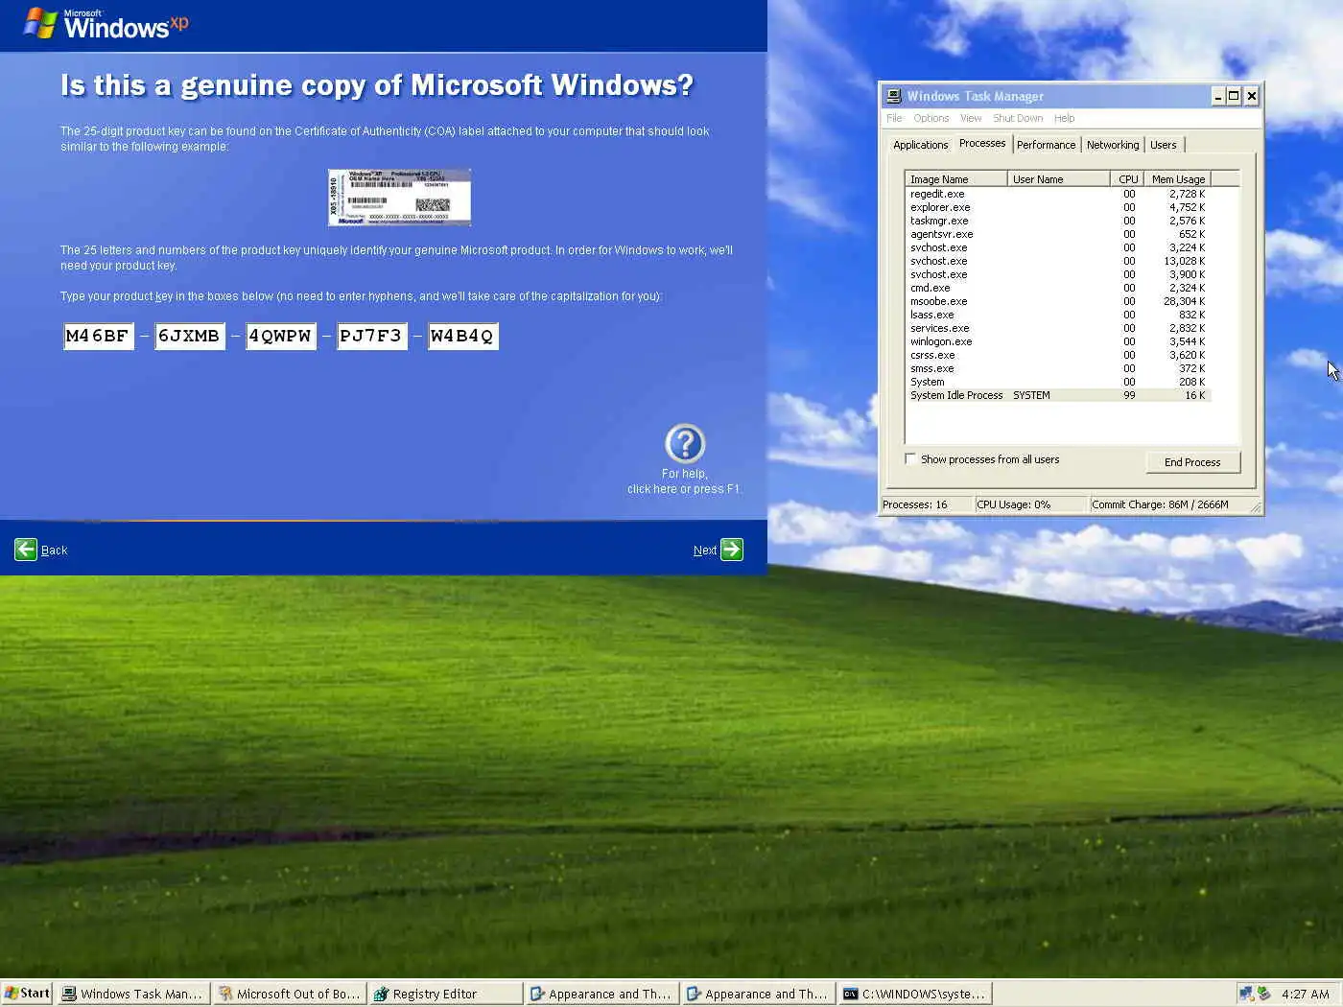Click the Task Manager title bar icon

click(894, 96)
